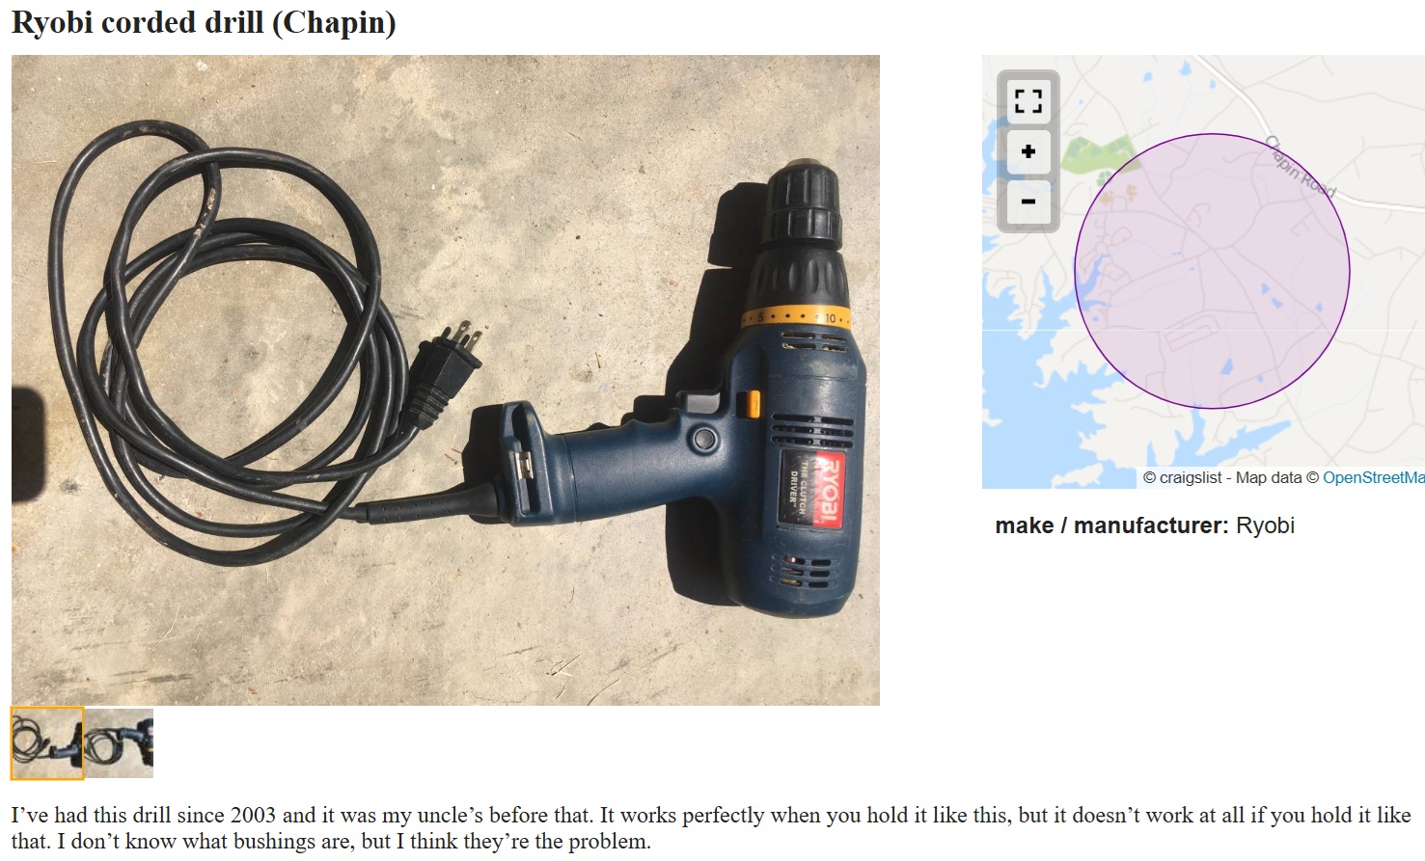Select the second drill photo thumbnail
1425x861 pixels.
point(120,743)
